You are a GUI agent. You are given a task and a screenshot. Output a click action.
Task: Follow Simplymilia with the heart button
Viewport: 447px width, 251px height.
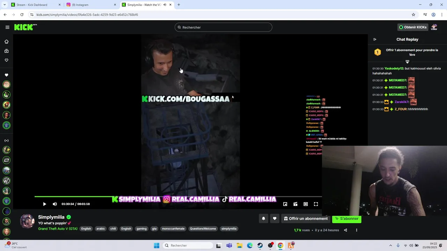coord(274,219)
